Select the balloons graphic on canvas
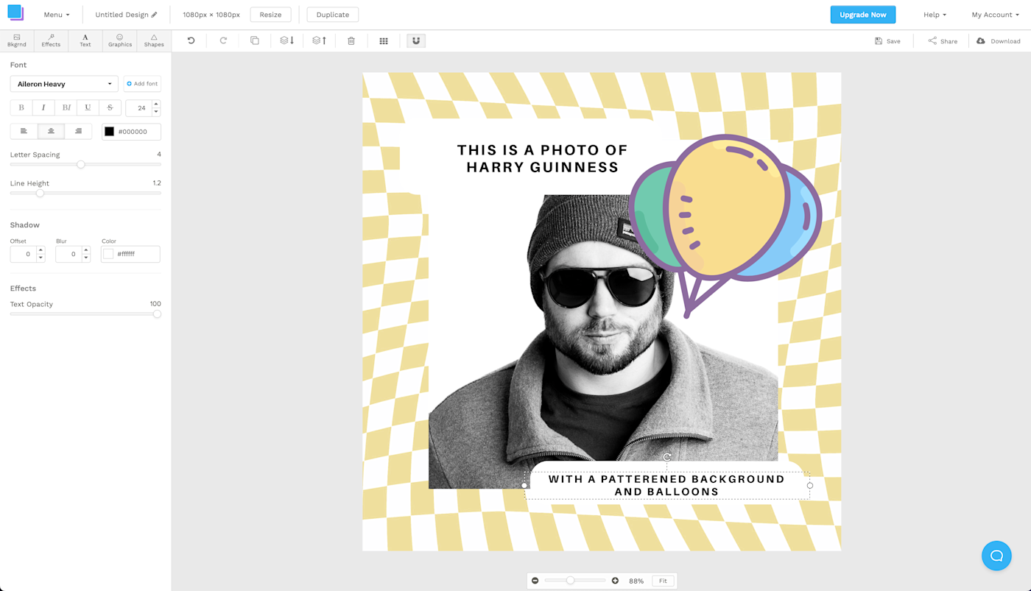 click(725, 224)
